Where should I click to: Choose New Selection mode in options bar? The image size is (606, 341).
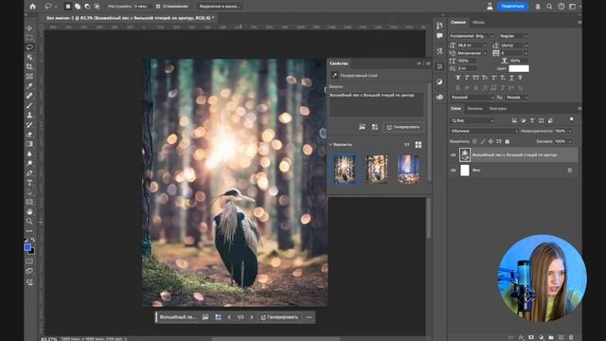click(67, 7)
